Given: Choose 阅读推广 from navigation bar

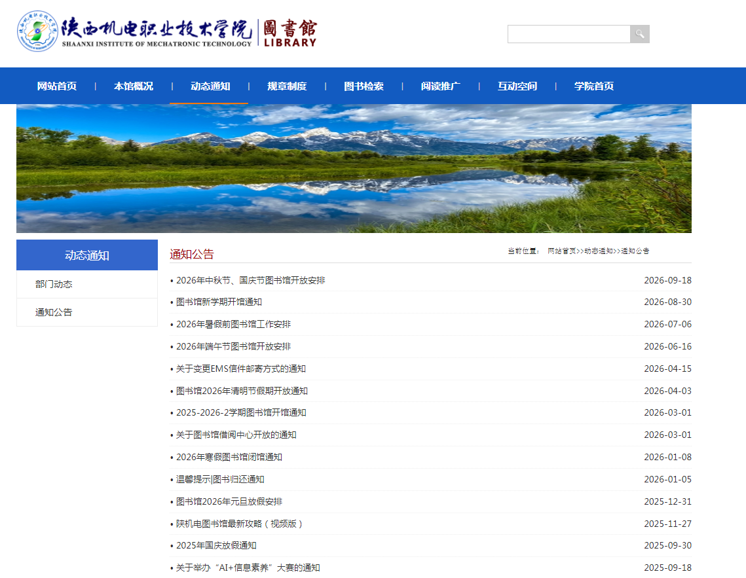Looking at the screenshot, I should point(441,86).
